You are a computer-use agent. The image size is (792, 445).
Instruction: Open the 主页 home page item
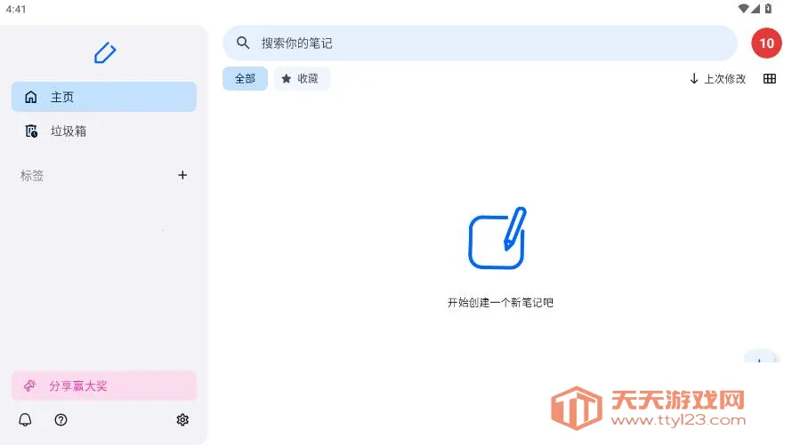click(x=103, y=97)
